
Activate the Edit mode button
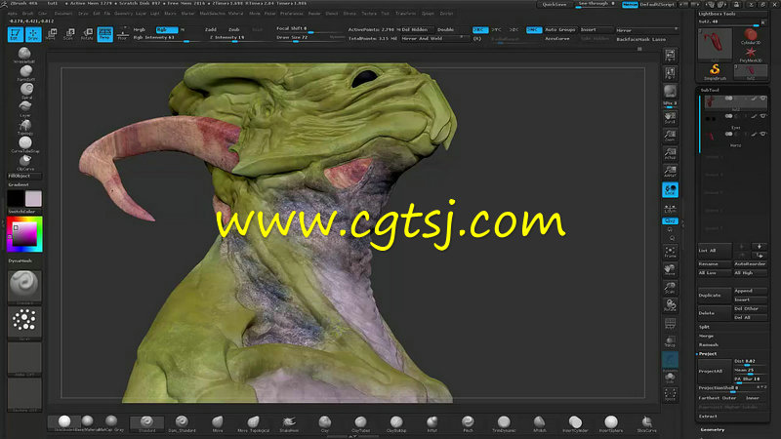[15, 34]
